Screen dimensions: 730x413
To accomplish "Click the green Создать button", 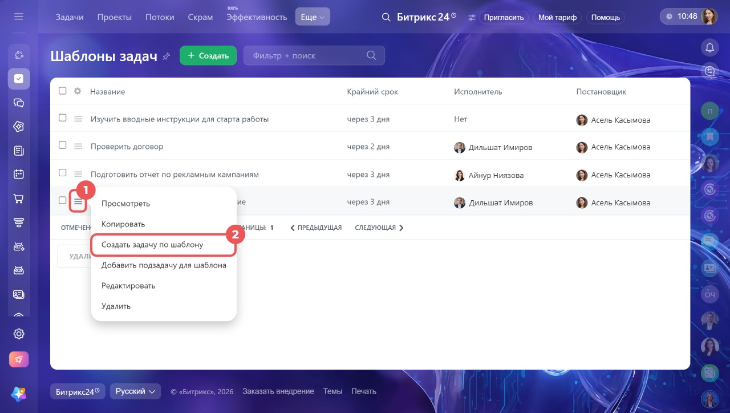I will click(x=208, y=55).
